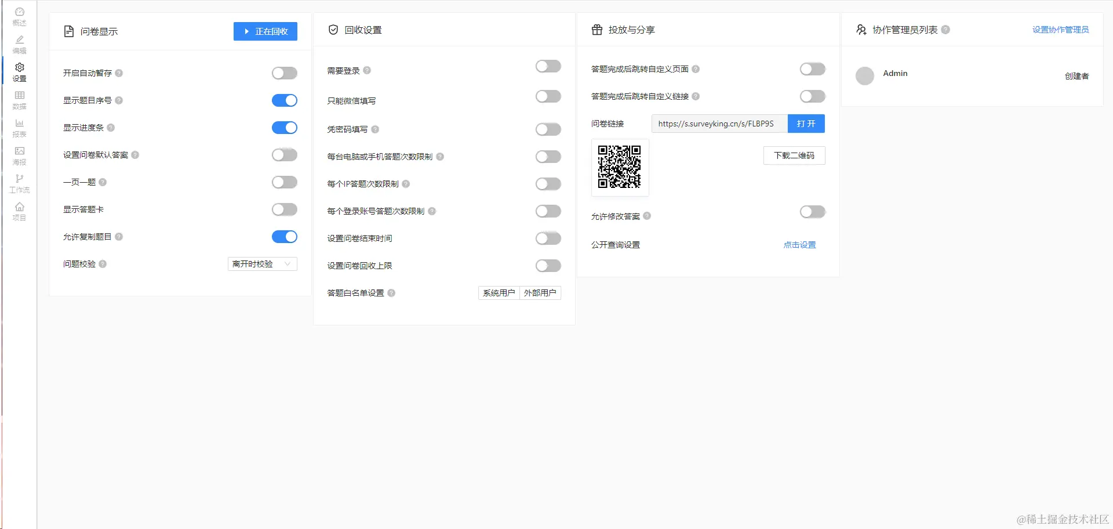Click the 设置 settings icon in the sidebar
The image size is (1113, 529).
19,72
